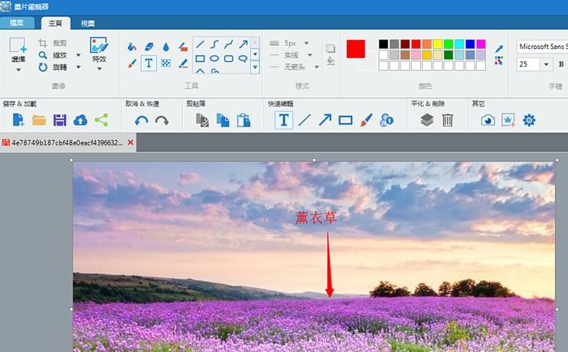Select the brush tool in the tools panel
The height and width of the screenshot is (352, 568).
pyautogui.click(x=132, y=64)
